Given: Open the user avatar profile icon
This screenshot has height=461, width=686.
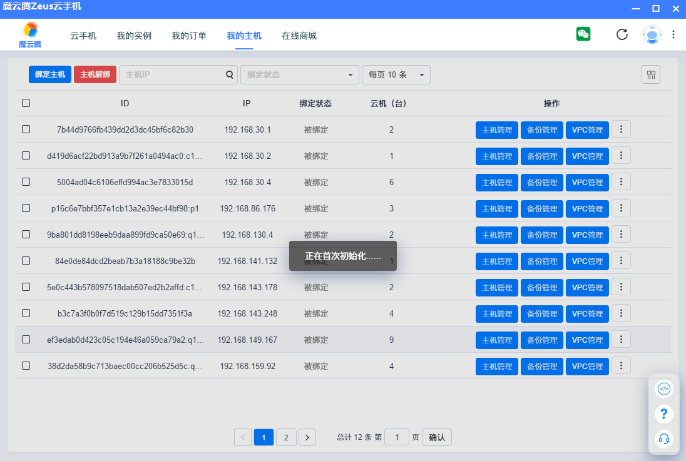Looking at the screenshot, I should coord(652,34).
